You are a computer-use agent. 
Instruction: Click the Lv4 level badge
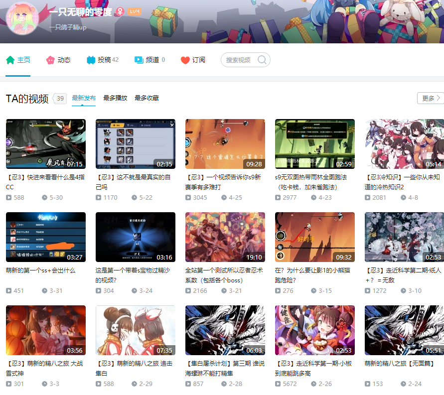(x=135, y=11)
